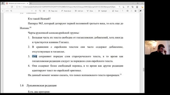170x95 pixels.
Task: Click the PDF page number field
Action: click(x=3, y=11)
